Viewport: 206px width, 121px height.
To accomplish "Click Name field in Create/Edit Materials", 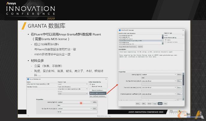I will 42,84.
